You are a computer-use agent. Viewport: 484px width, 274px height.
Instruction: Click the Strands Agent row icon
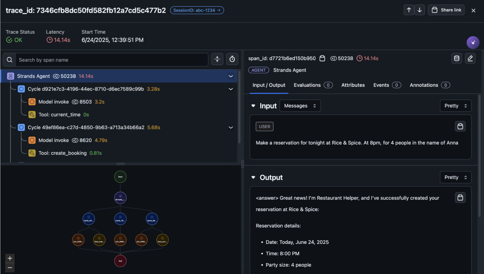tap(11, 76)
